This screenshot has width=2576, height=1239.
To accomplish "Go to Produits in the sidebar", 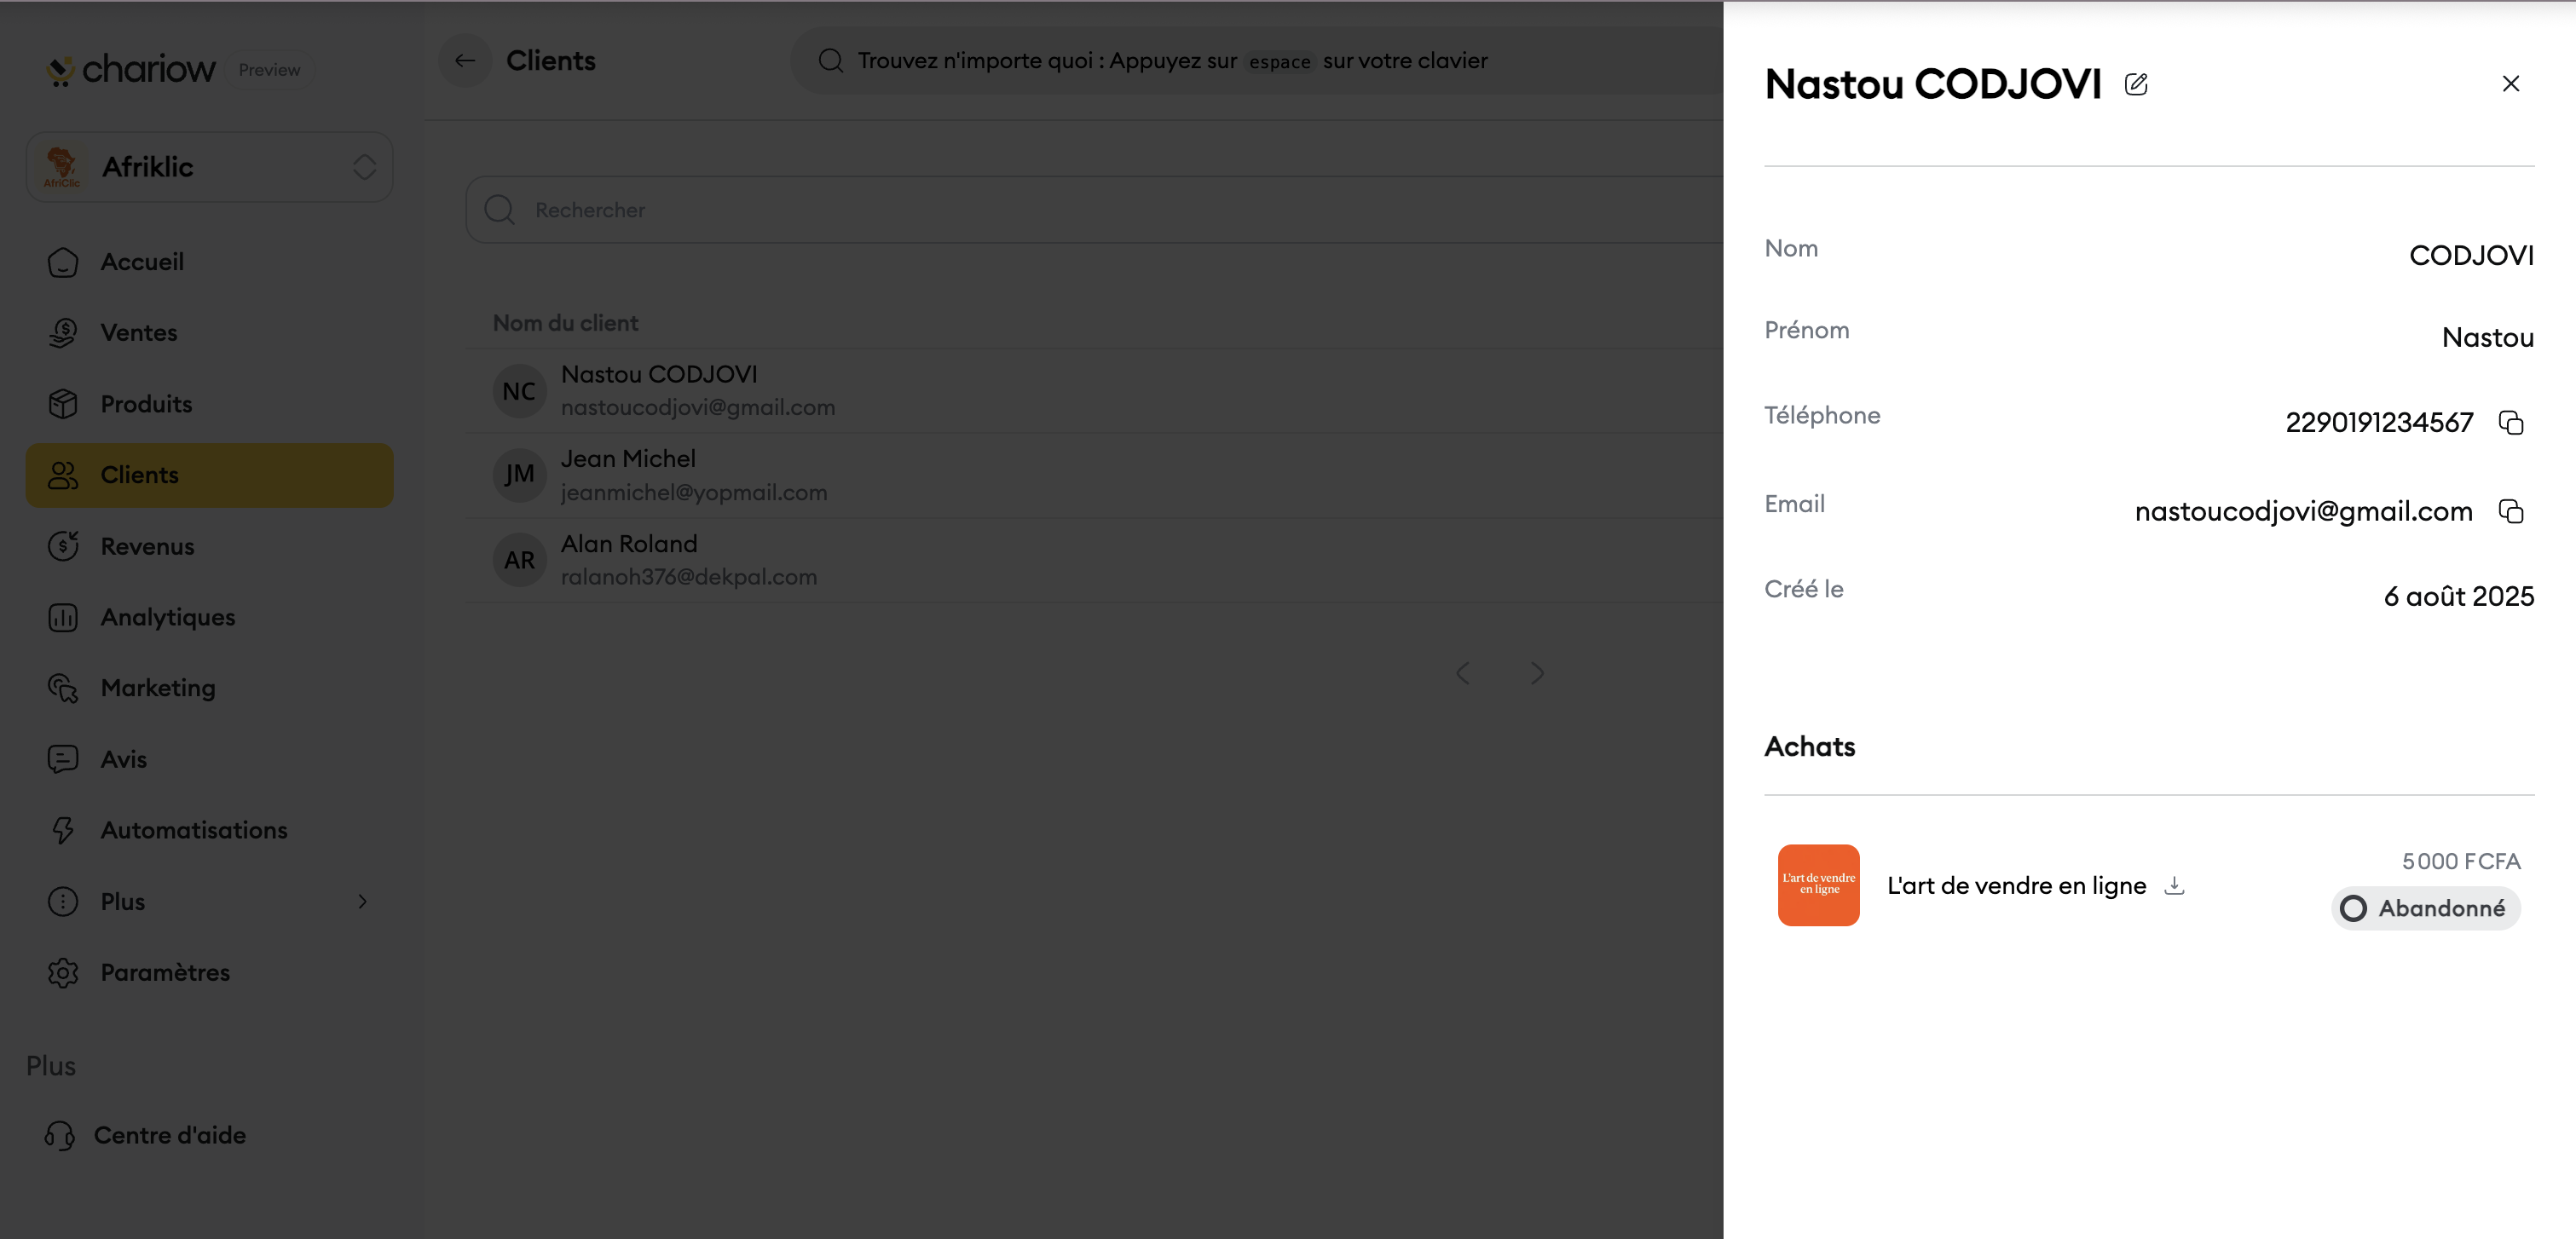I will coord(146,404).
